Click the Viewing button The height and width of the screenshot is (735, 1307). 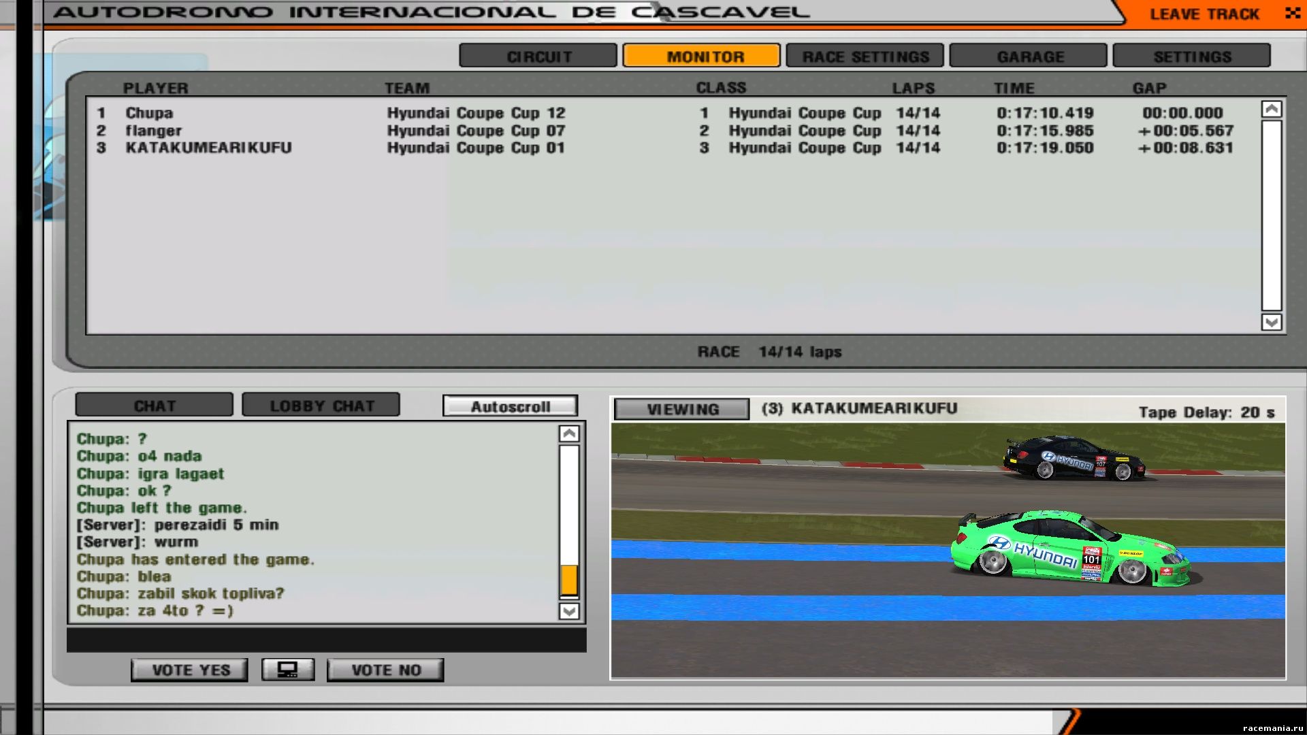click(682, 409)
